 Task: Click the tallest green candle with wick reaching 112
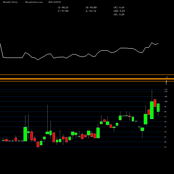tap(152, 110)
